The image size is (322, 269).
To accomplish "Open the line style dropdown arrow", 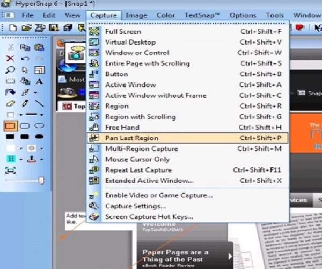I will click(x=42, y=115).
